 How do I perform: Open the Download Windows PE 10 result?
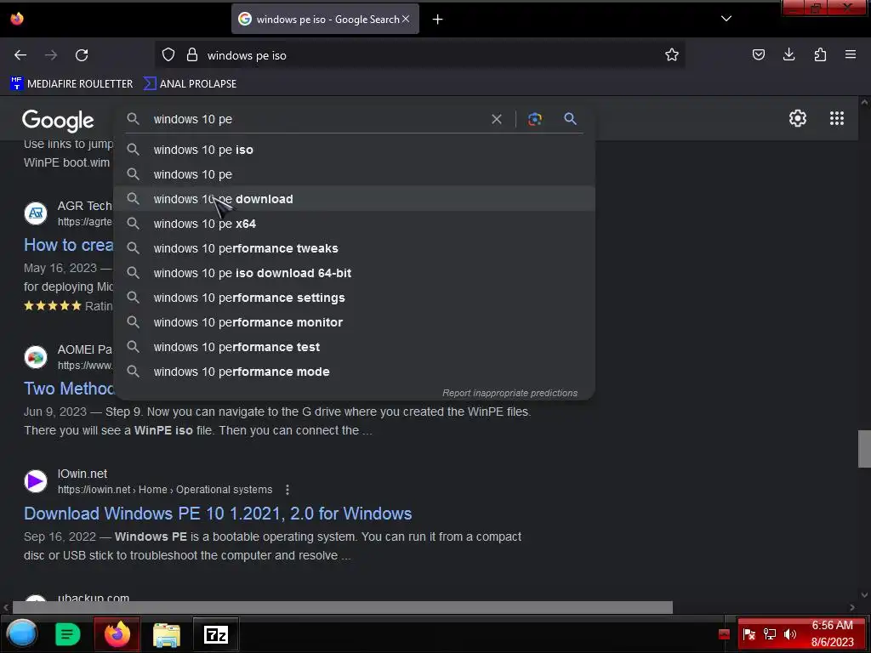218,514
